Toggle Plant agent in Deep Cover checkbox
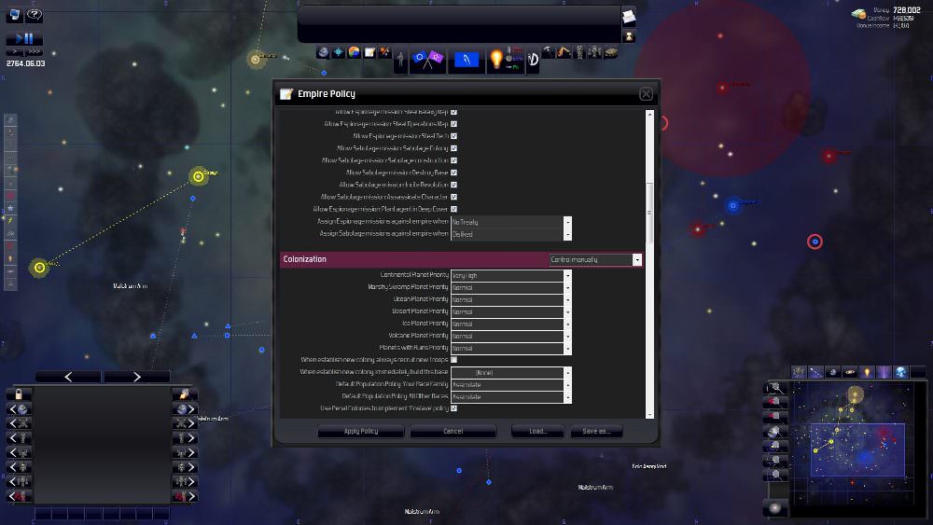Viewport: 933px width, 525px height. [454, 209]
